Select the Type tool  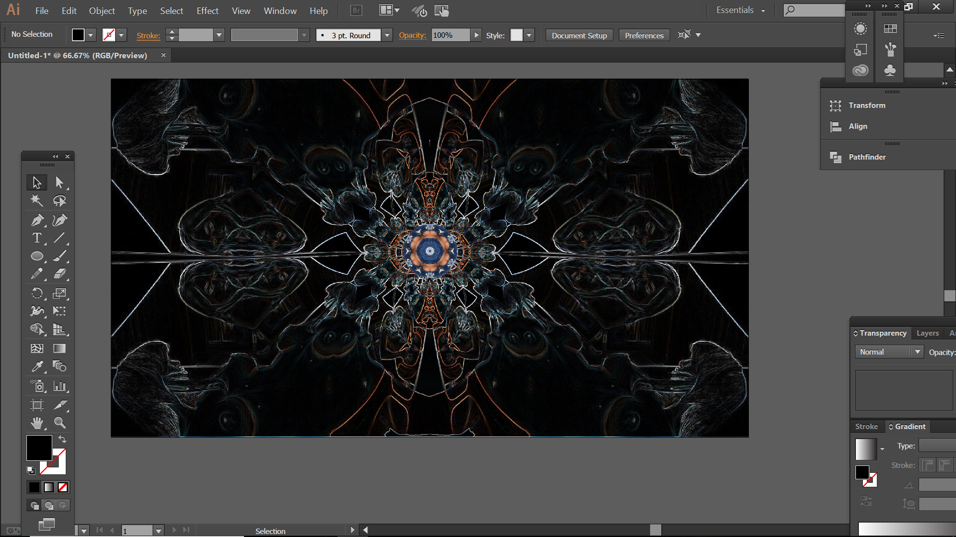pyautogui.click(x=37, y=238)
